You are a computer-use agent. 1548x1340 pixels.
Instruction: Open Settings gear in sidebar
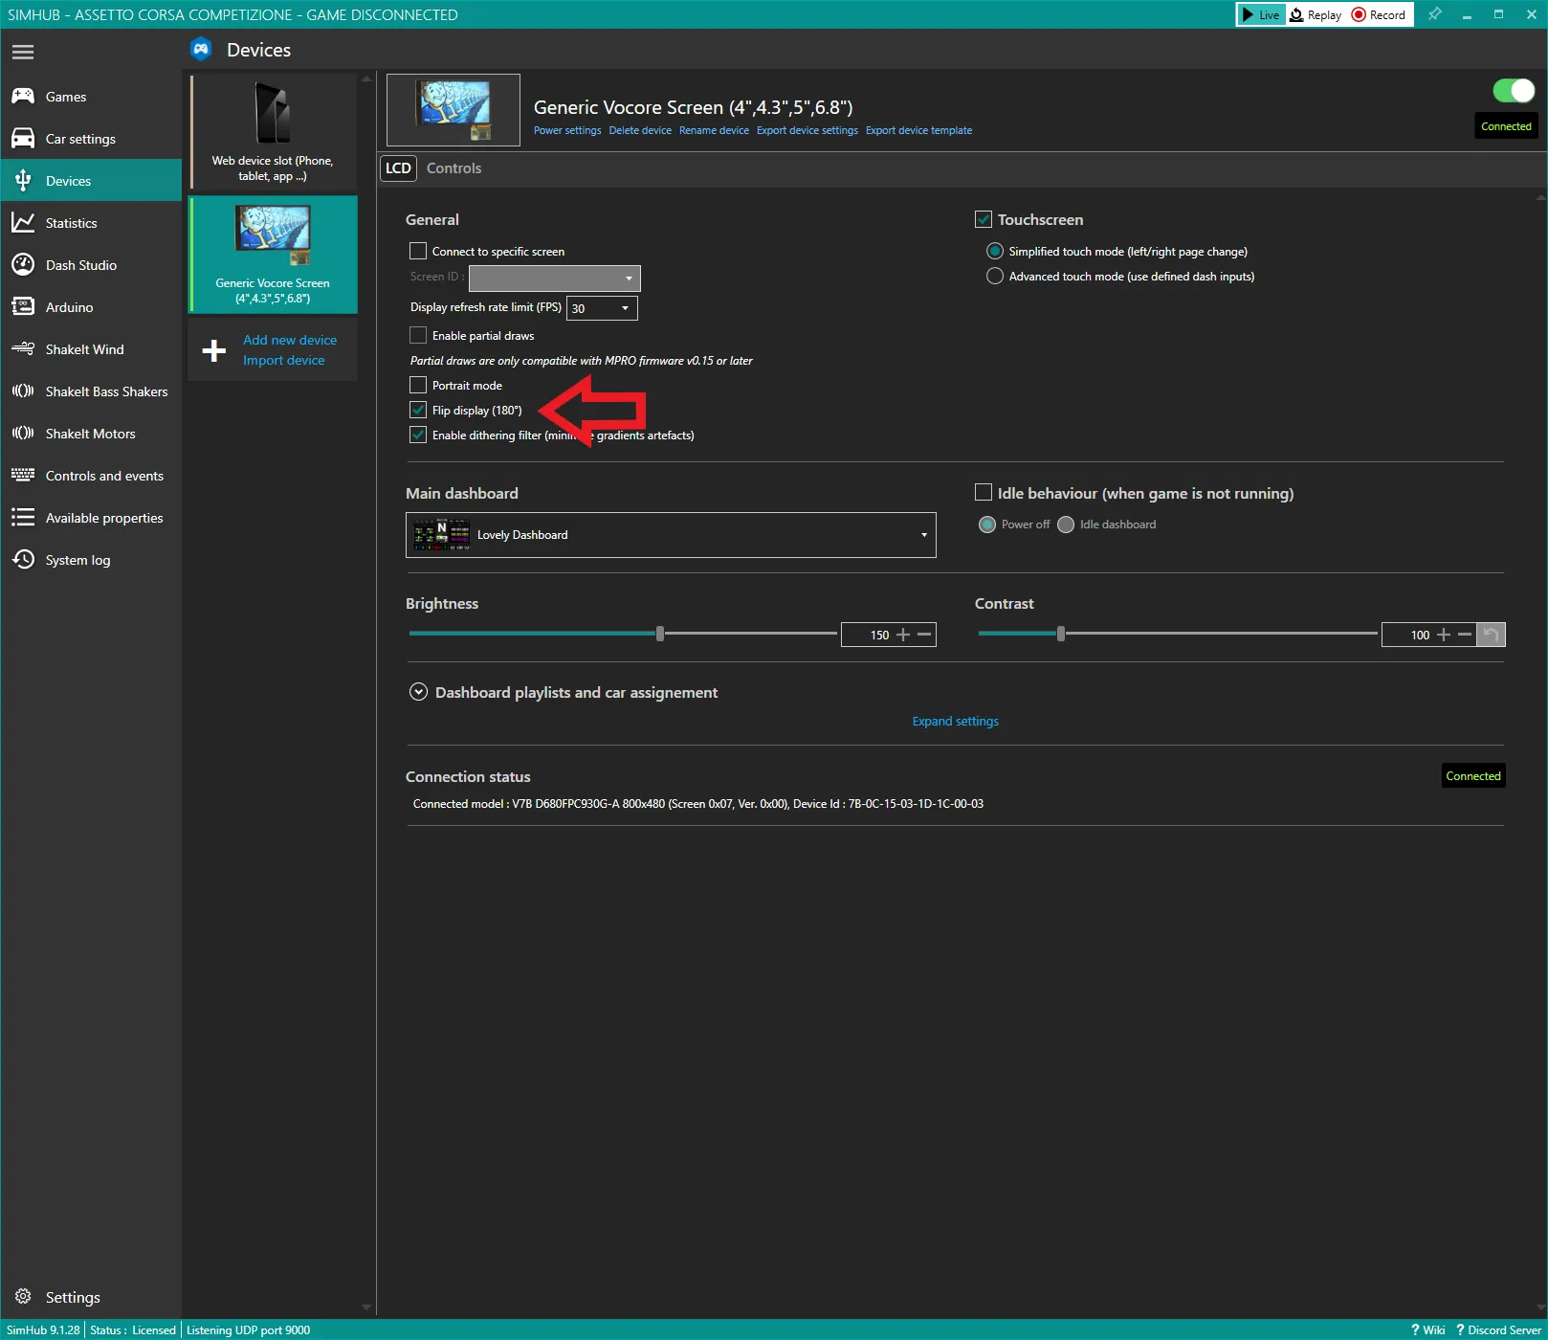coord(23,1296)
